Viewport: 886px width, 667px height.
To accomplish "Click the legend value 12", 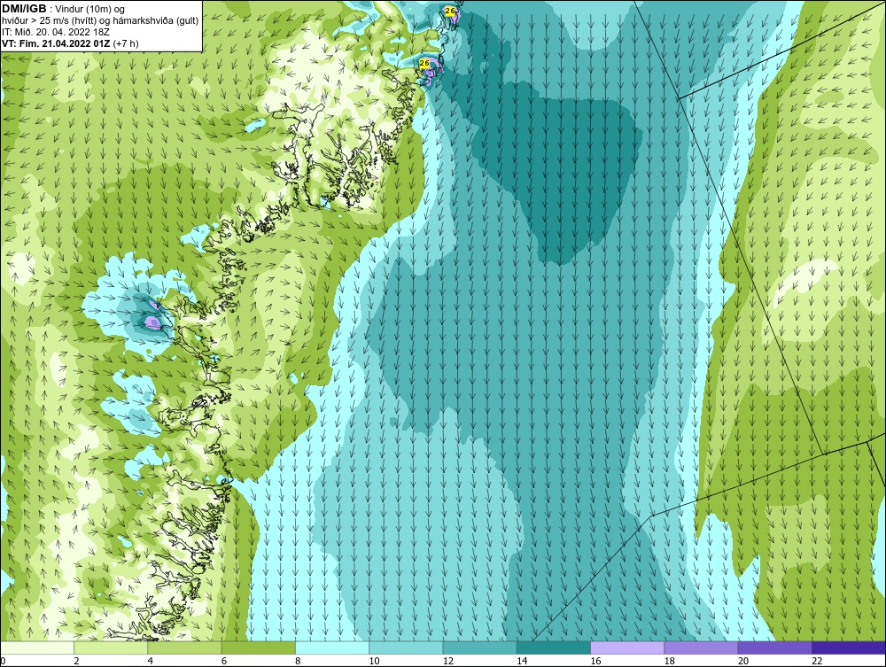I will [448, 662].
